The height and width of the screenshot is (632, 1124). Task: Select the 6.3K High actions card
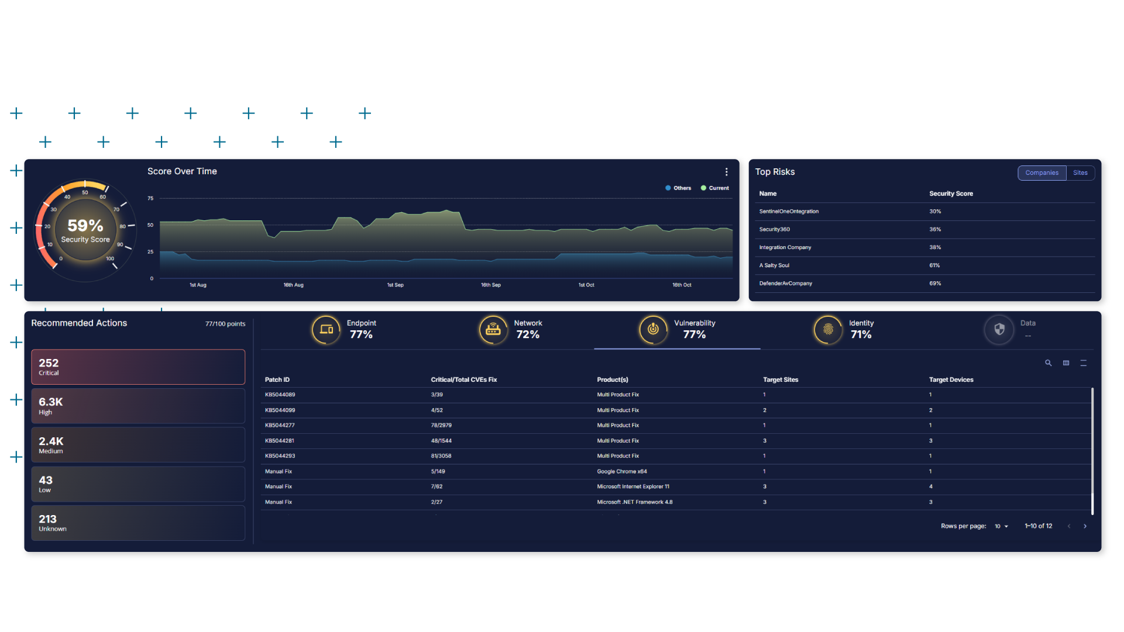(138, 406)
